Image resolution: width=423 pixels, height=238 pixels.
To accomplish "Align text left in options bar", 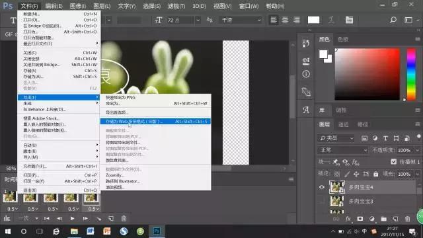I will pyautogui.click(x=274, y=20).
